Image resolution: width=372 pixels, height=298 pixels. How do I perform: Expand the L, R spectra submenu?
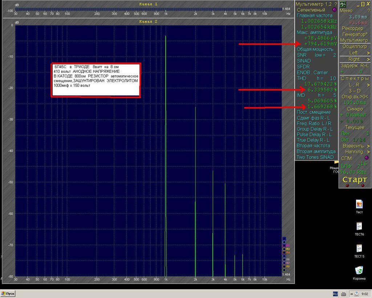coord(368,85)
